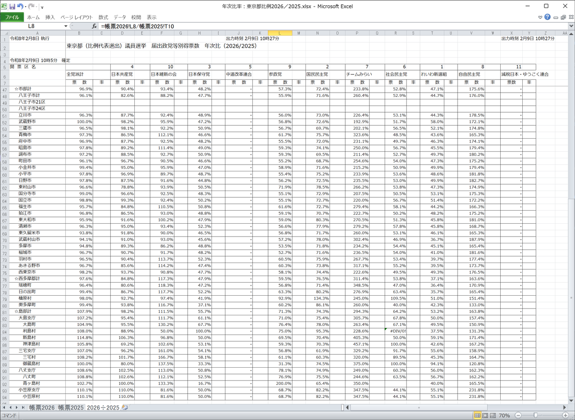The width and height of the screenshot is (575, 420).
Task: Click the 八王子市計 row label
Action: click(29, 96)
